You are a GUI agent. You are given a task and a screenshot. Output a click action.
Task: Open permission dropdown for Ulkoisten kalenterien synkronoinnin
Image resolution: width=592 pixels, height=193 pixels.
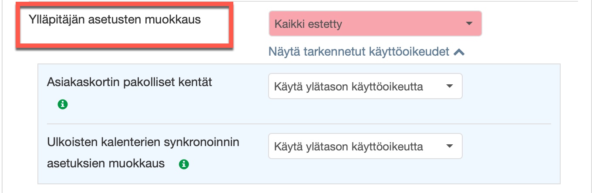(365, 146)
